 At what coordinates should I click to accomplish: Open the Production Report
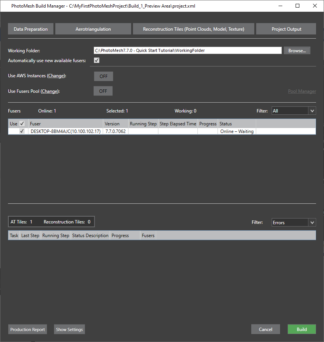[x=28, y=330]
